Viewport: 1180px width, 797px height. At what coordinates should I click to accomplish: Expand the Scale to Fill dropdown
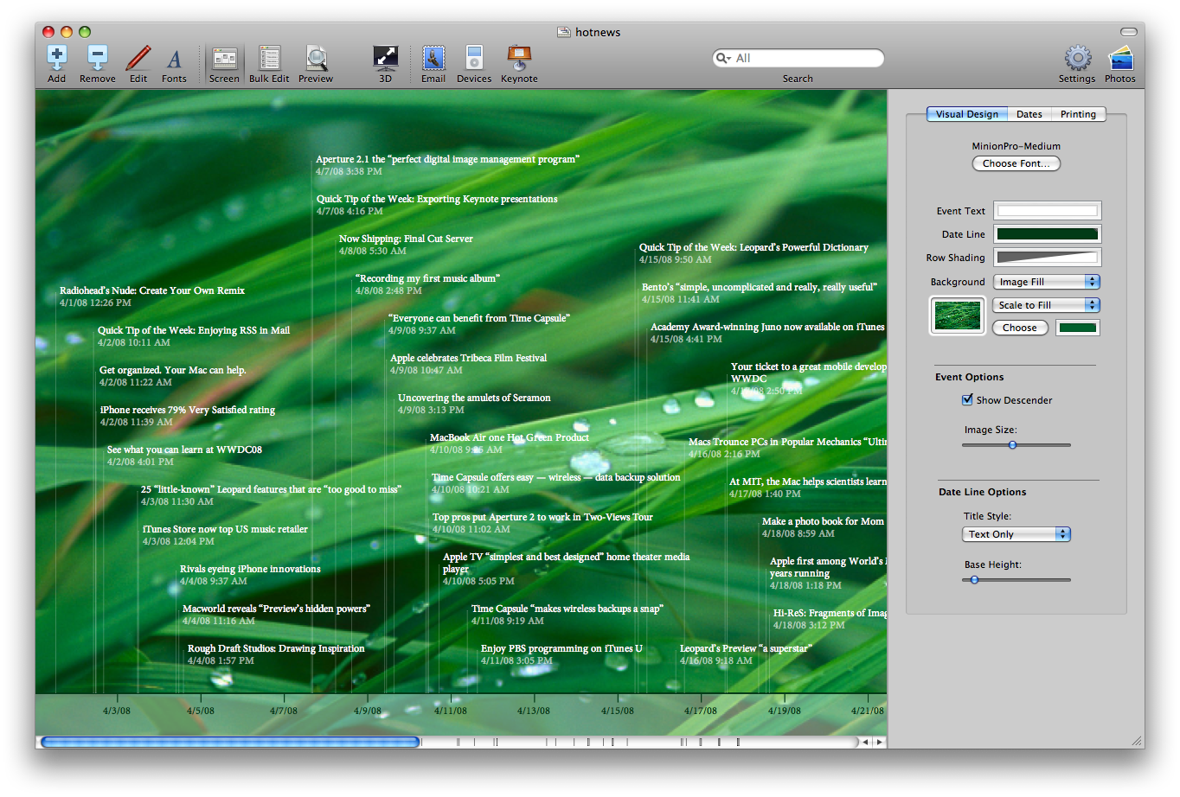(1046, 305)
